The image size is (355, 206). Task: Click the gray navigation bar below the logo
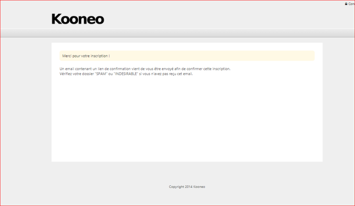tap(177, 33)
